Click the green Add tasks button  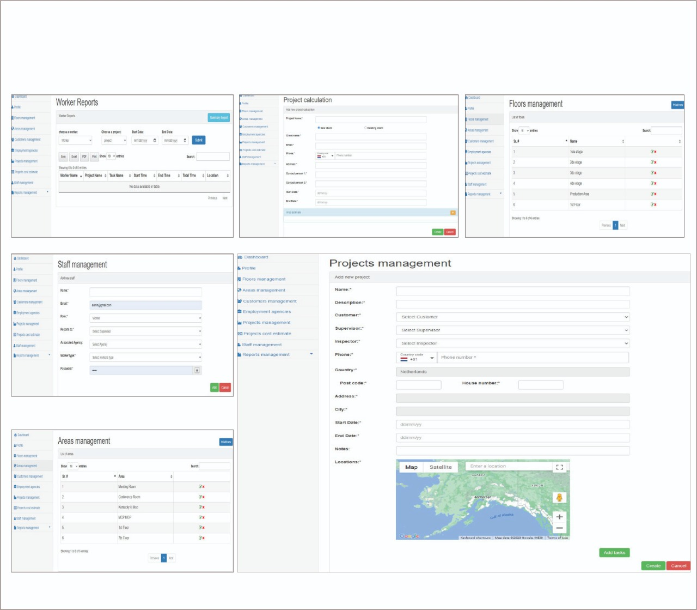tap(614, 553)
